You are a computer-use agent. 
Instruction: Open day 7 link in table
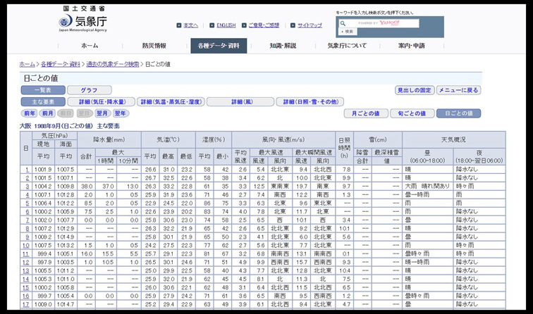pyautogui.click(x=27, y=220)
